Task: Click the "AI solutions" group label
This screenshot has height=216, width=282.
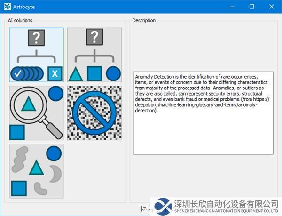Action: (20, 21)
